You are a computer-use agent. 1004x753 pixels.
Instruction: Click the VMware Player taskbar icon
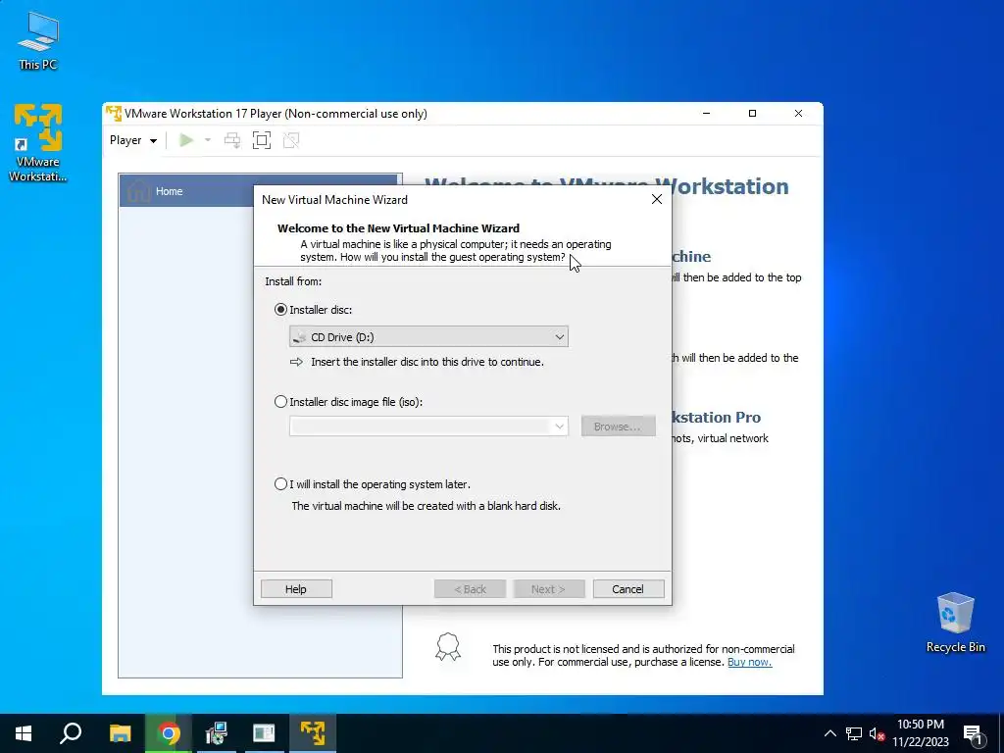point(313,733)
